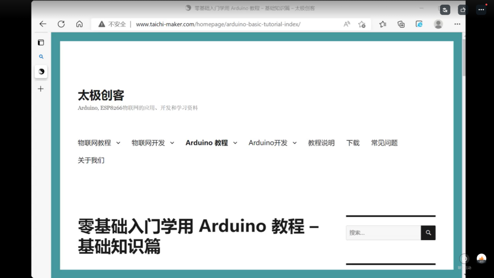Click the 太极创客 site title link
Viewport: 494px width, 278px height.
click(x=101, y=95)
